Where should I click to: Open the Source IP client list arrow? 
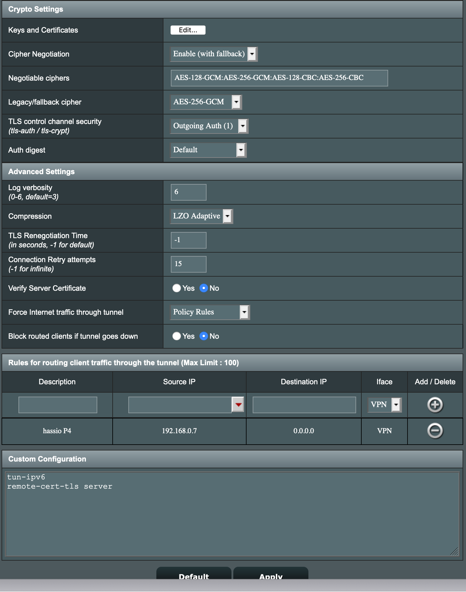238,405
